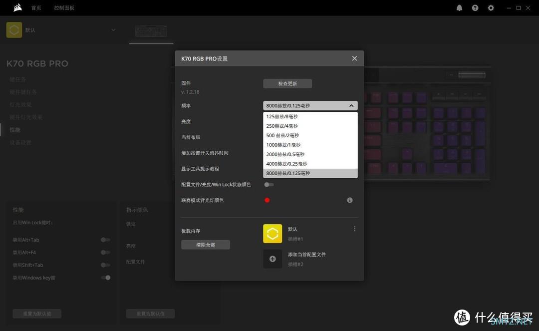Open the settings gear icon
The width and height of the screenshot is (539, 331).
pos(491,7)
